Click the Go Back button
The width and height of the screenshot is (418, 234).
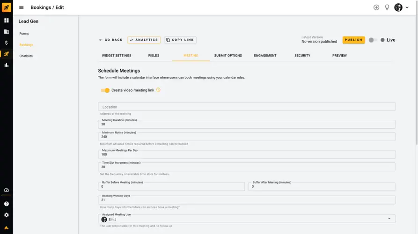click(x=110, y=40)
